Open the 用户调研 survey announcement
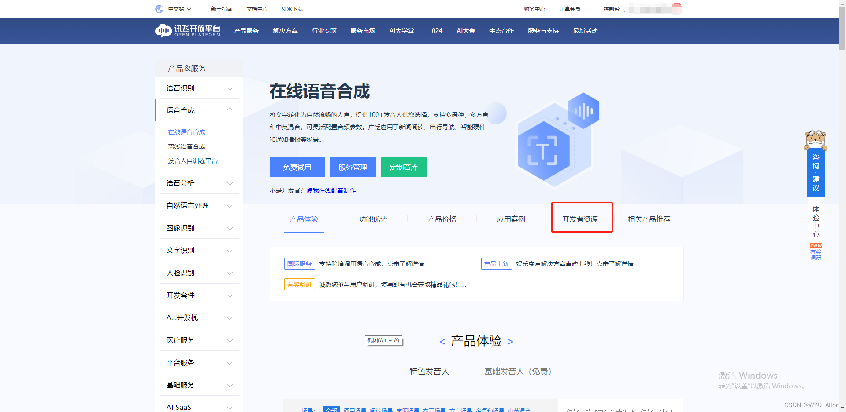 click(x=393, y=284)
